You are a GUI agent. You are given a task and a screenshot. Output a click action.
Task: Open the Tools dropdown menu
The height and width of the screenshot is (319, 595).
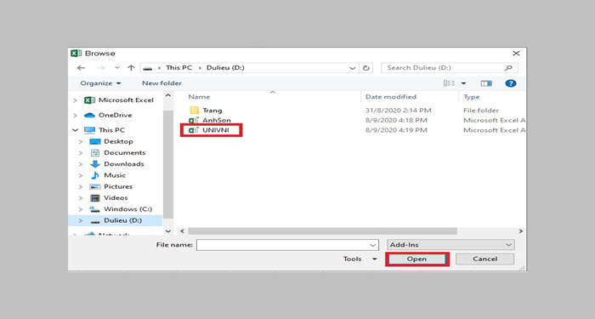click(360, 259)
